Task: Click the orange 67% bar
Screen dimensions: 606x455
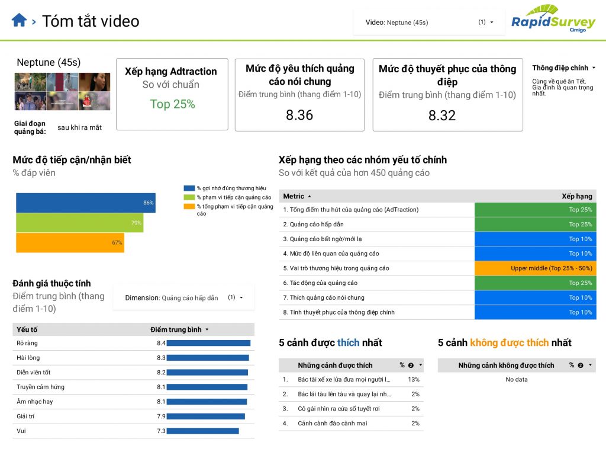Action: coord(70,242)
